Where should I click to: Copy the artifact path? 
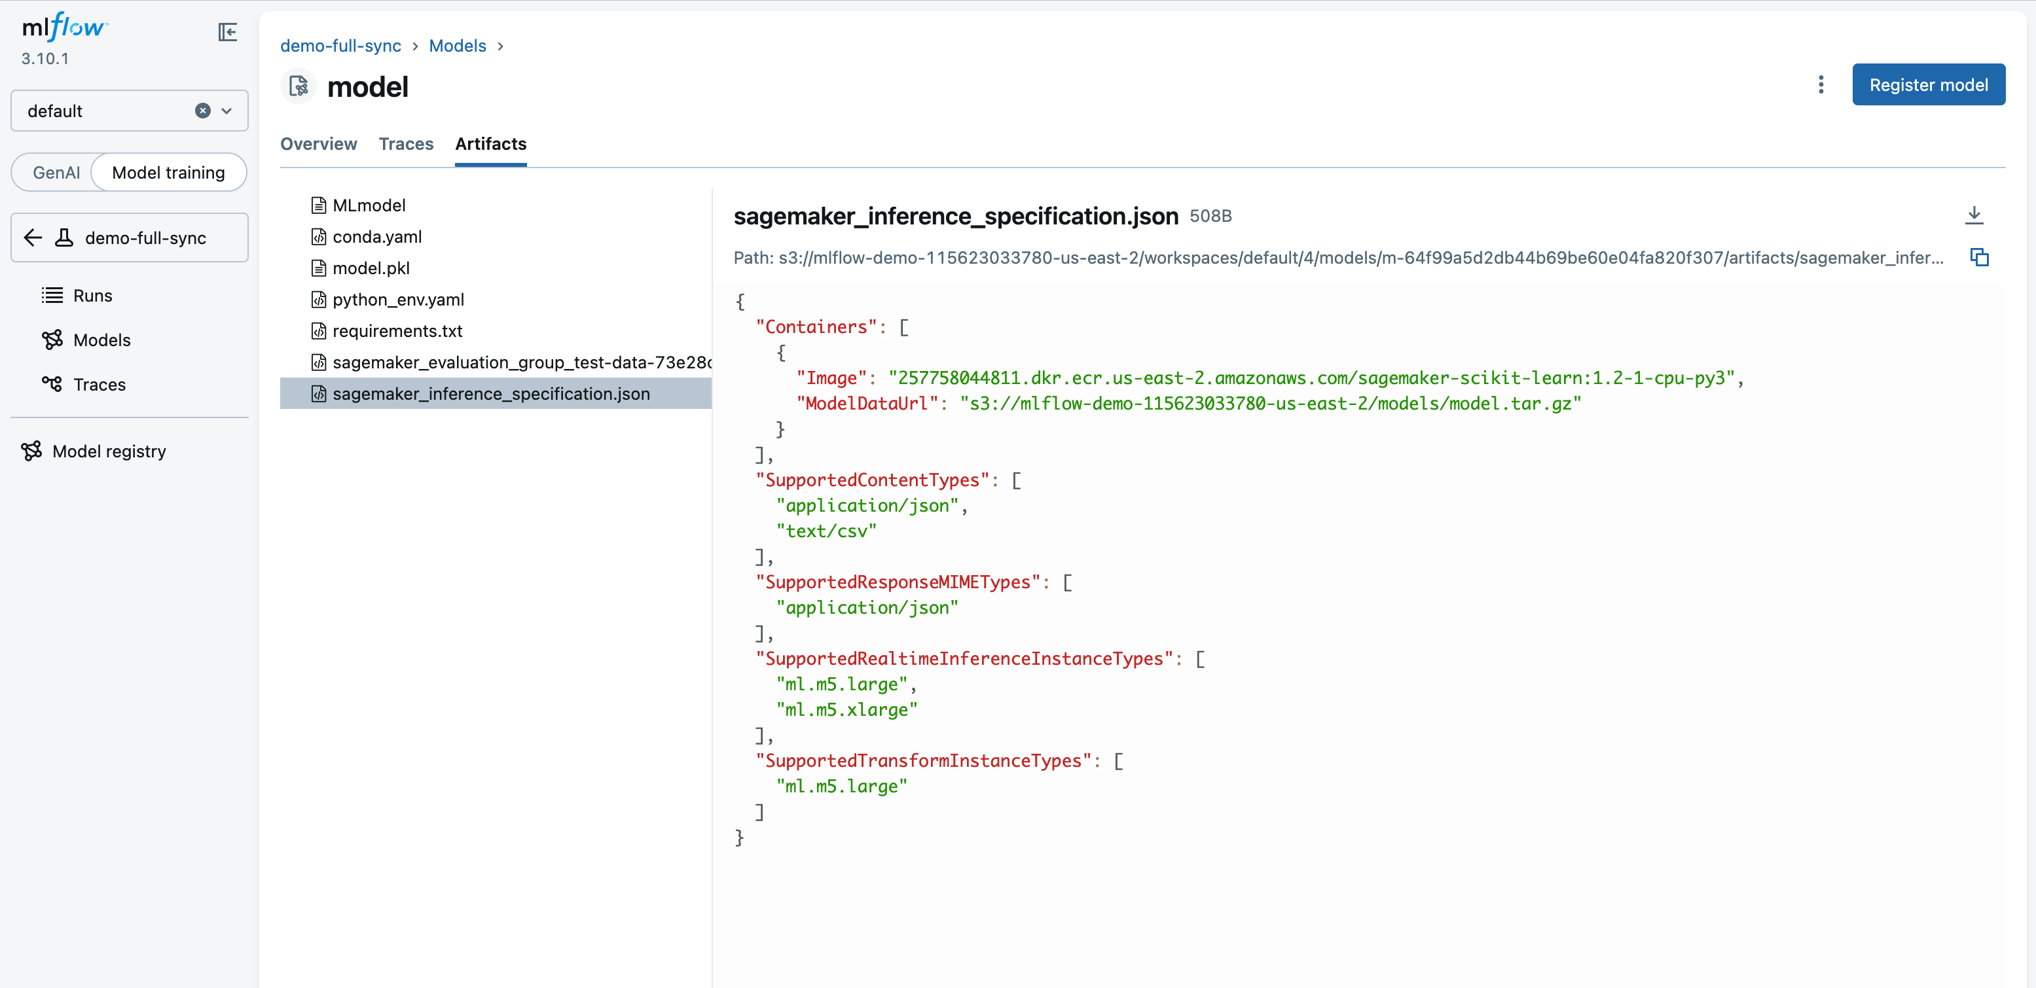click(x=1979, y=257)
